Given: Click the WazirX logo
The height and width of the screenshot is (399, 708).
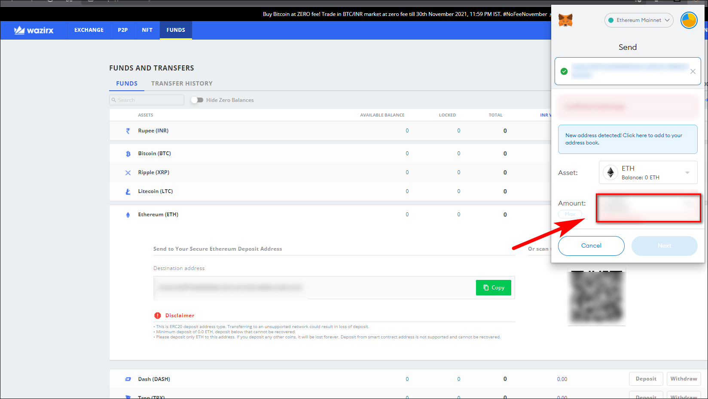Looking at the screenshot, I should [x=34, y=30].
